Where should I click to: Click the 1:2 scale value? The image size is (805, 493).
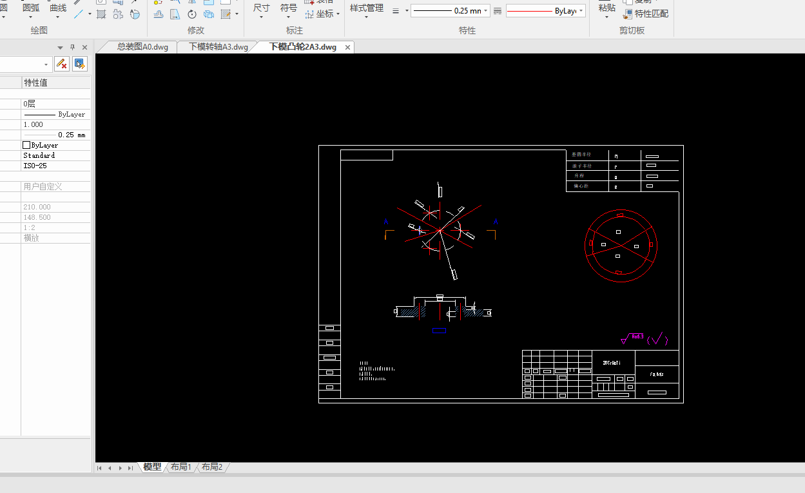(56, 227)
